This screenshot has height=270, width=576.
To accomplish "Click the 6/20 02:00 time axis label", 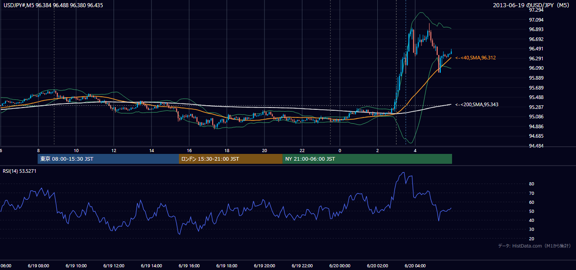I will coord(377,266).
